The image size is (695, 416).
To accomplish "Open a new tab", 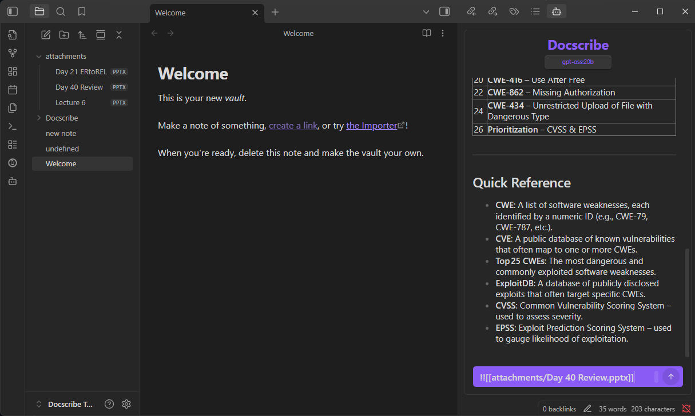I will point(275,12).
